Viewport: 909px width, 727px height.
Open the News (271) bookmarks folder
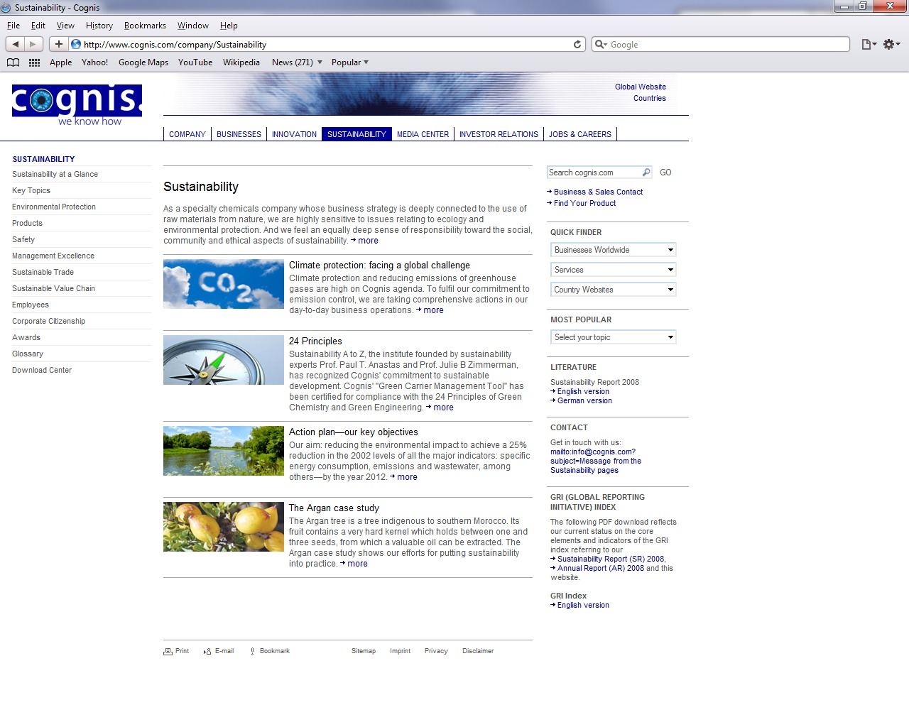coord(297,62)
